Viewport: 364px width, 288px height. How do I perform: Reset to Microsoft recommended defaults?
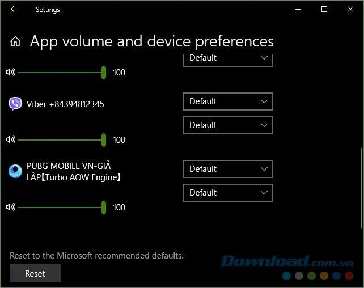35,273
